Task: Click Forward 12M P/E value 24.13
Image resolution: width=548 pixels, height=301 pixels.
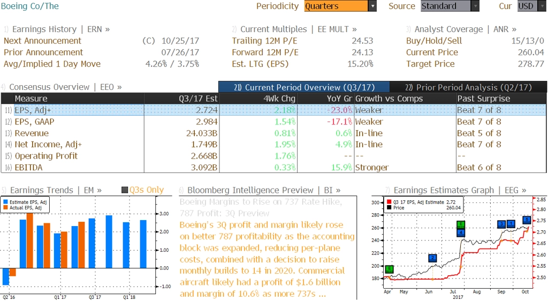Action: click(x=362, y=52)
